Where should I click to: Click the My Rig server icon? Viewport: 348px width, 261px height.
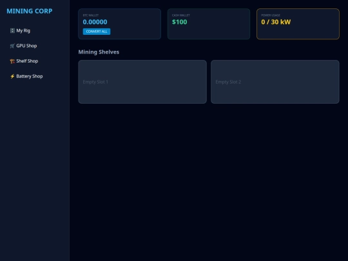12,31
